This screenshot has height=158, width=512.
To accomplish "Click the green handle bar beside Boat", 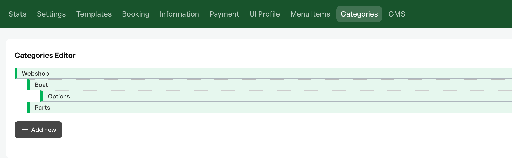I will coord(29,85).
